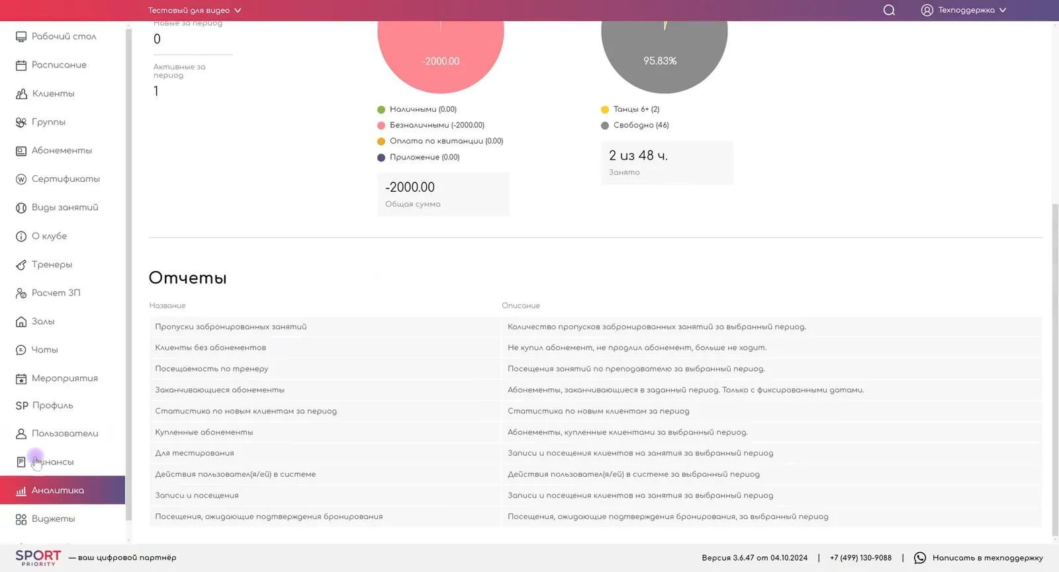Toggle the Безналичными legend color dot
1059x572 pixels.
pyautogui.click(x=381, y=125)
